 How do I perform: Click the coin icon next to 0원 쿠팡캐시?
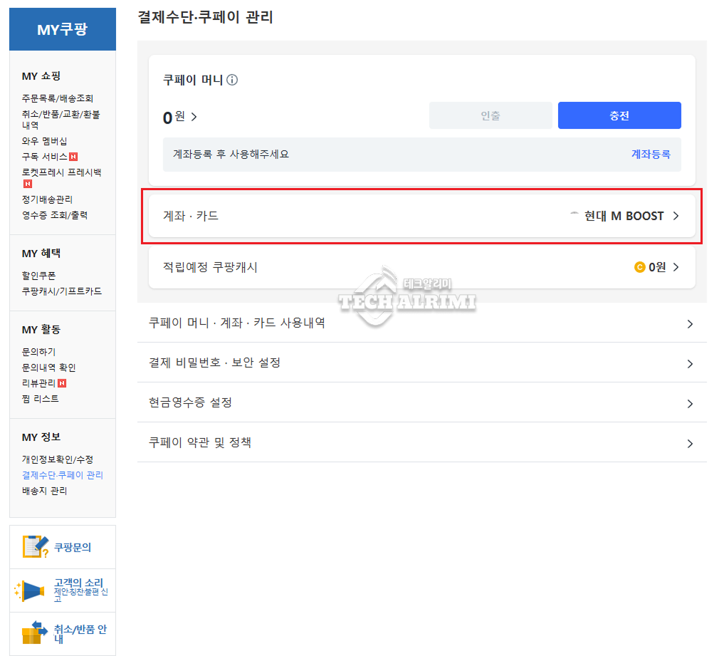639,267
